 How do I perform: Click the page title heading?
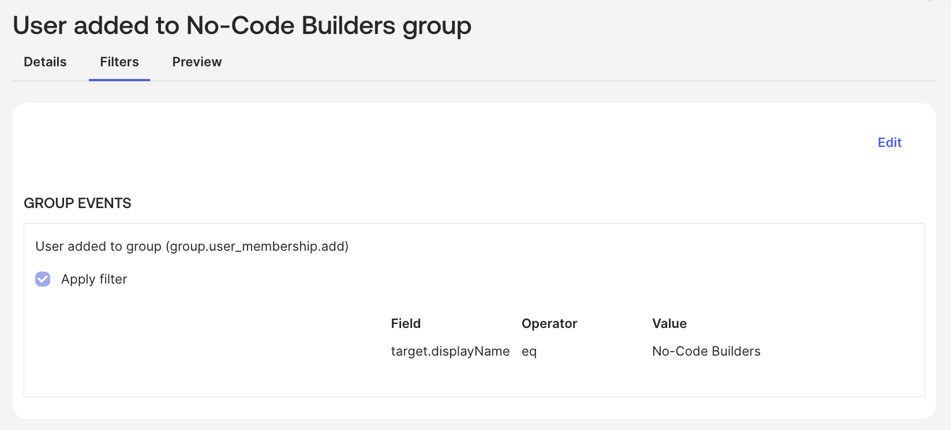(242, 26)
